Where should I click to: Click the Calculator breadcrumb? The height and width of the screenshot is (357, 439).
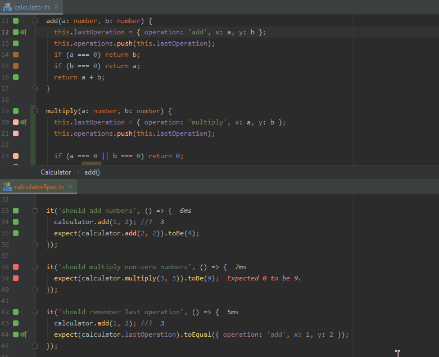(56, 172)
